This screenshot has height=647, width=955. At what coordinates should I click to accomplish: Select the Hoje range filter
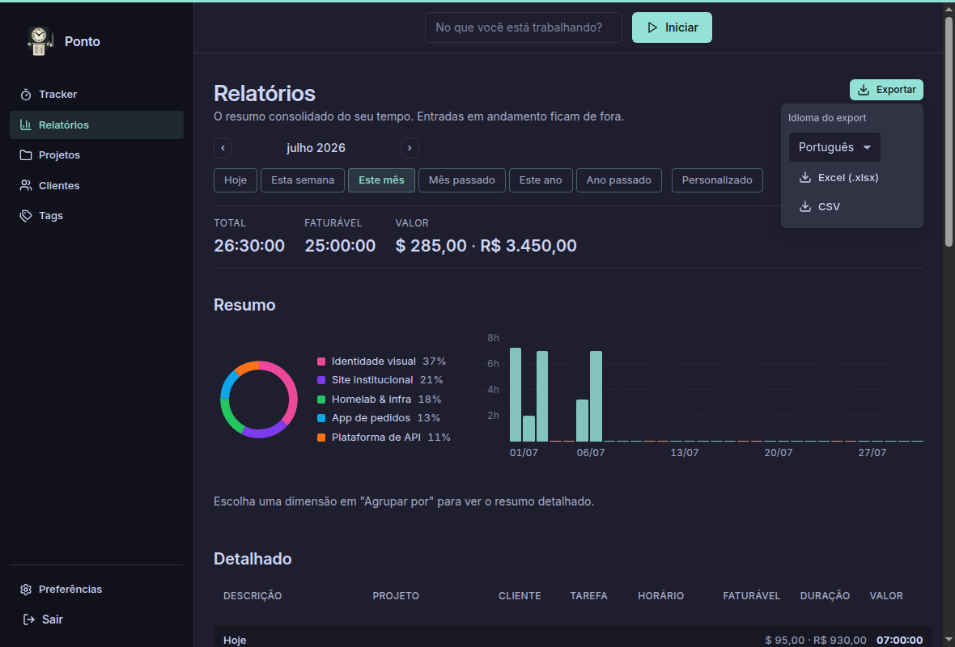pos(235,180)
